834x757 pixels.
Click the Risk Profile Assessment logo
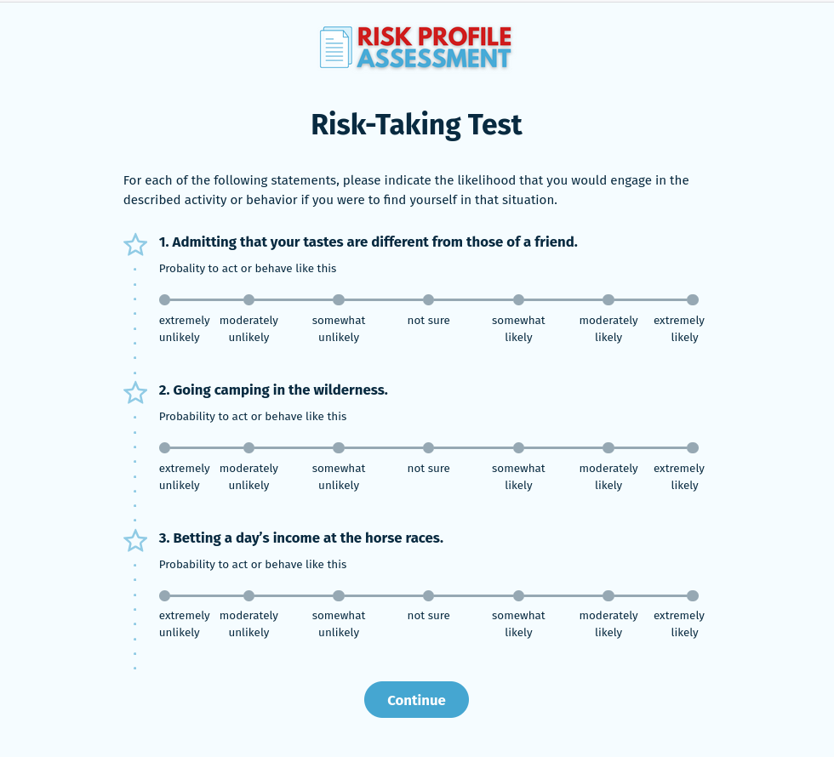(416, 48)
